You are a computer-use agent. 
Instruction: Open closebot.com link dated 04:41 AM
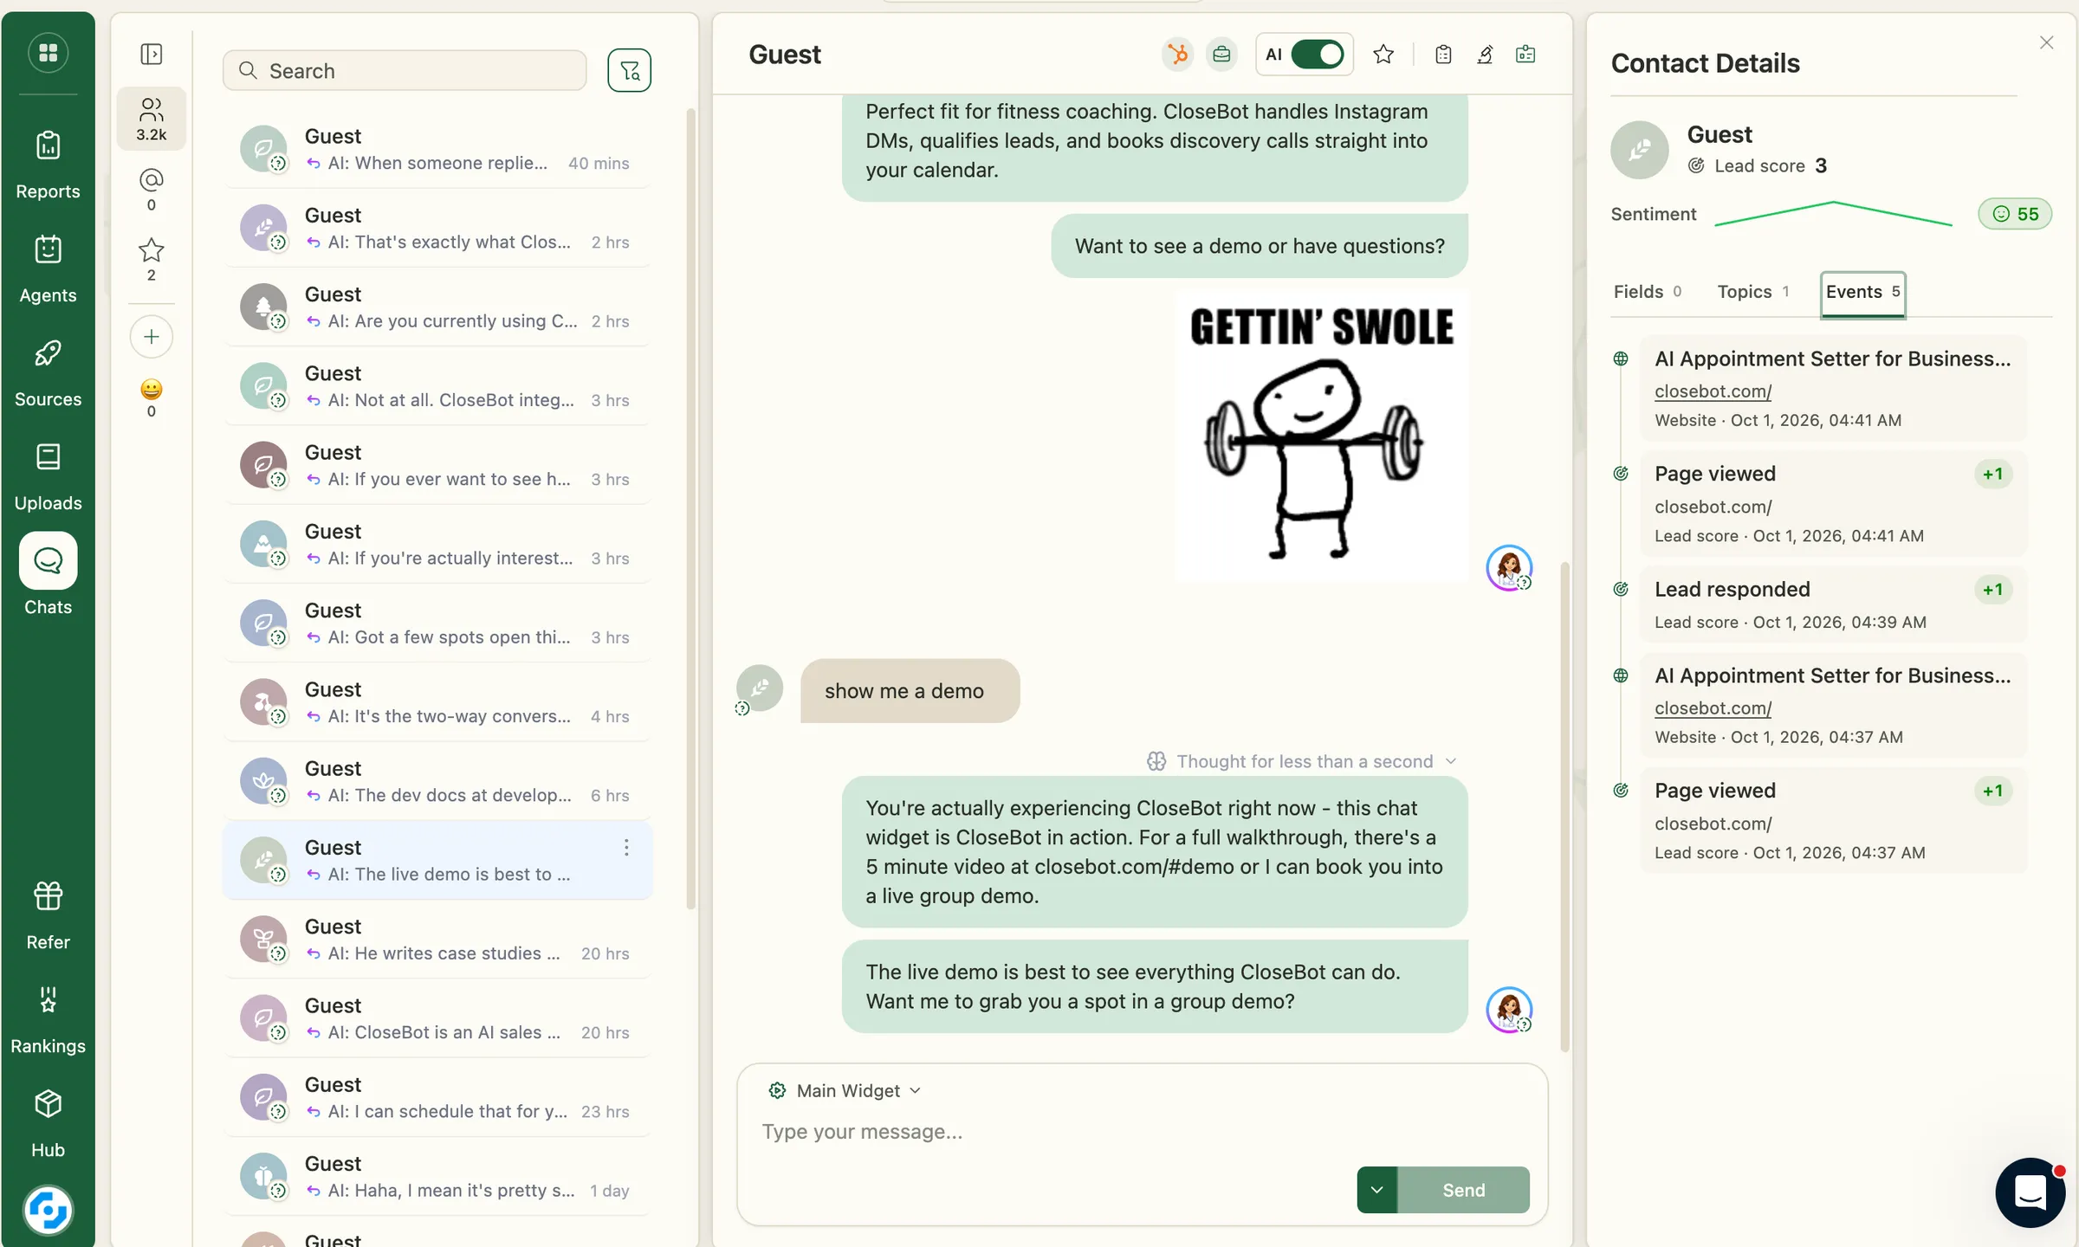coord(1713,391)
